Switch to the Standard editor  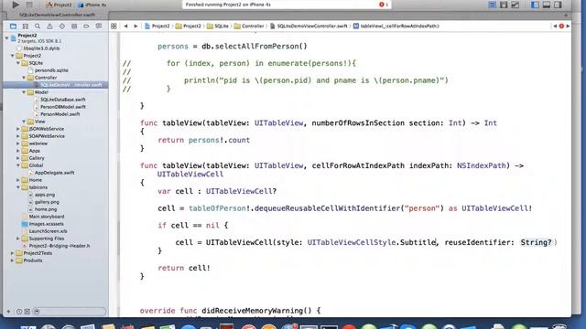pyautogui.click(x=493, y=5)
